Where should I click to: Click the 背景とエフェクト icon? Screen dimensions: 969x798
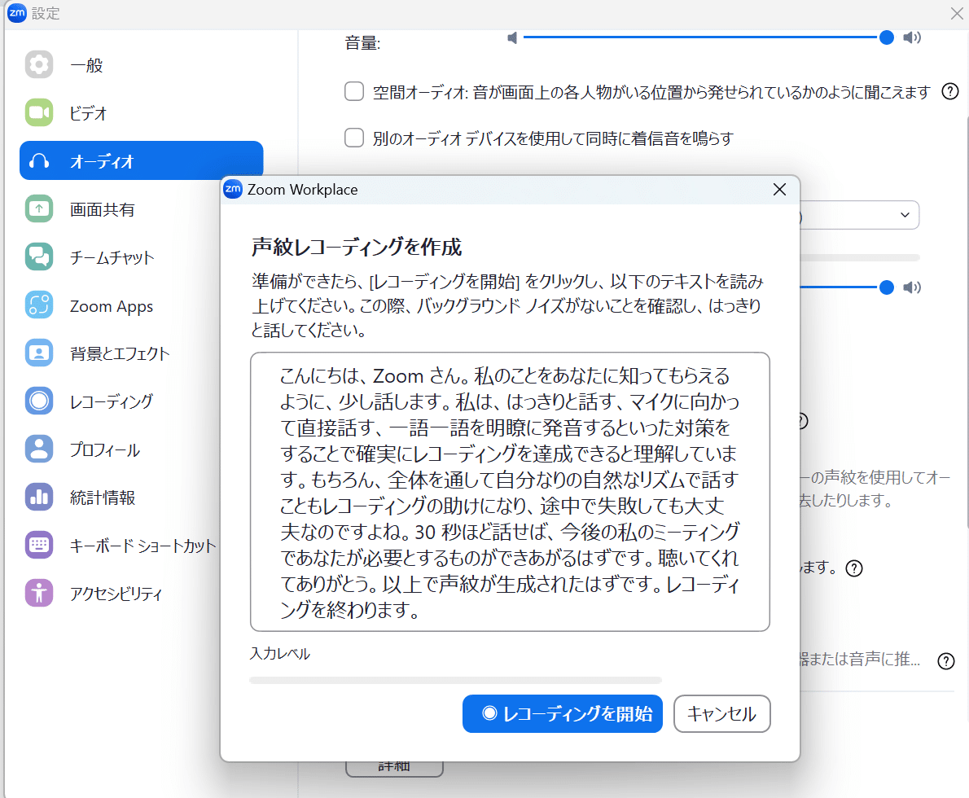[x=39, y=353]
